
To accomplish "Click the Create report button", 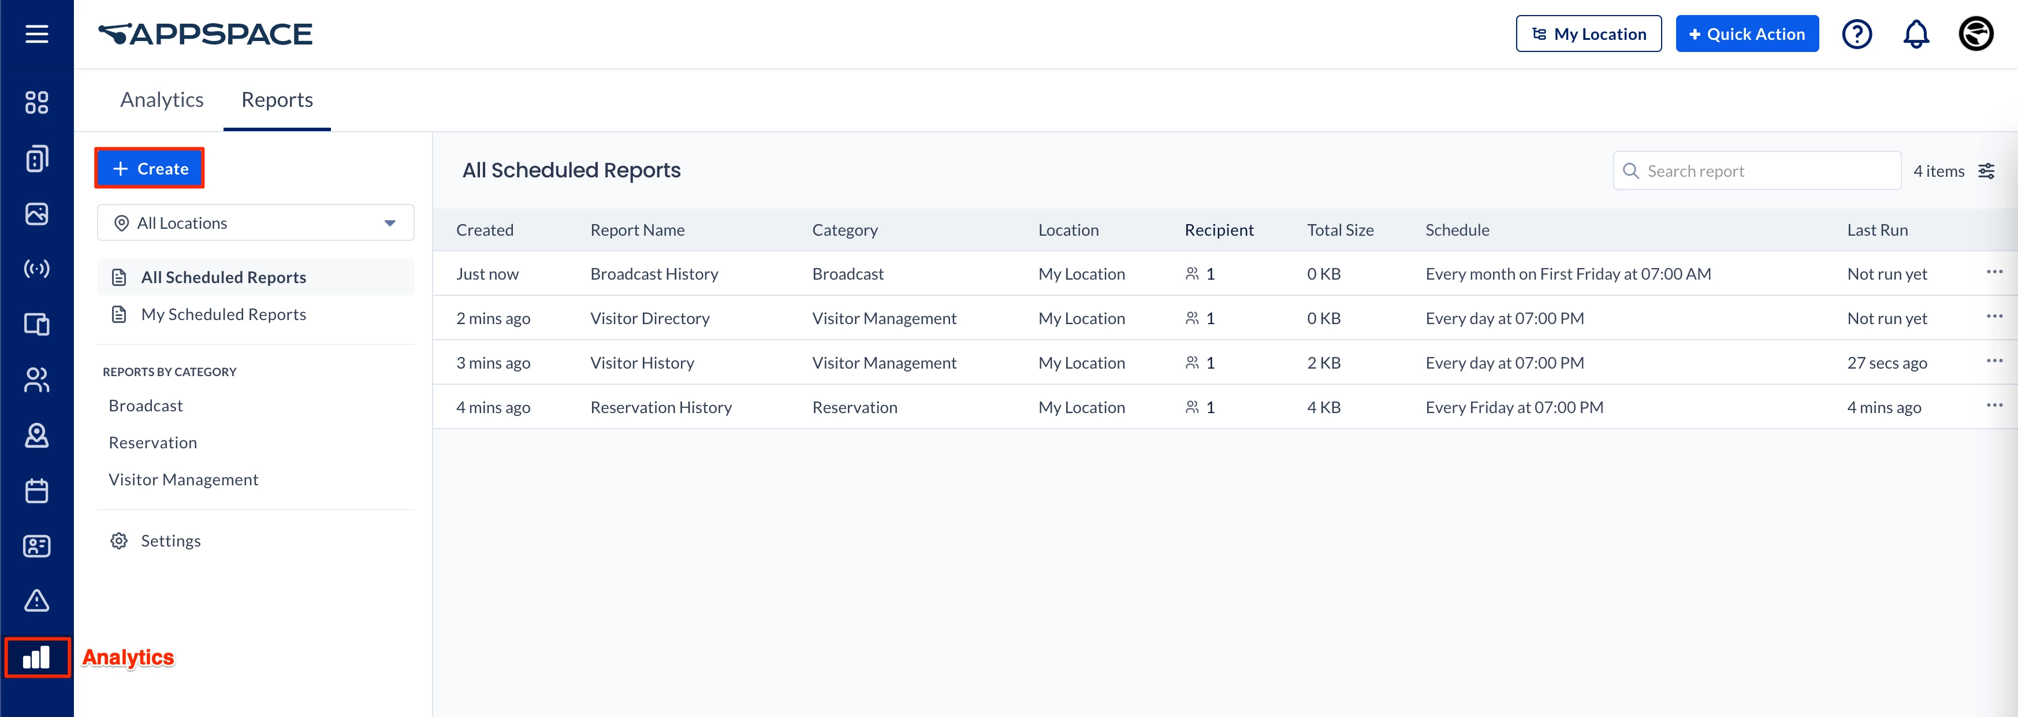I will pyautogui.click(x=150, y=169).
